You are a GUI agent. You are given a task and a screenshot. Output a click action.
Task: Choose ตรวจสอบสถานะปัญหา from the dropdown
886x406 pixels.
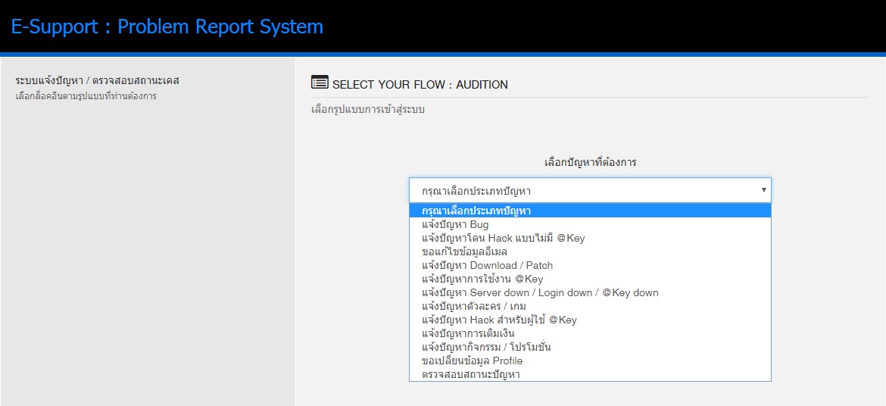click(x=590, y=373)
